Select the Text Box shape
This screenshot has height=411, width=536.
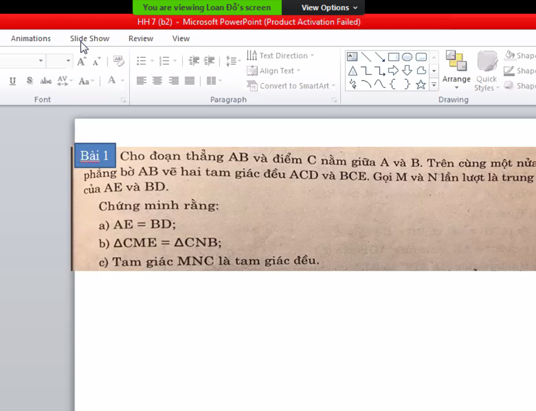tap(352, 56)
